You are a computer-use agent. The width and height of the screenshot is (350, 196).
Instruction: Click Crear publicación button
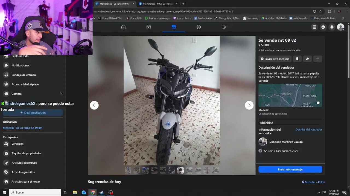click(33, 112)
